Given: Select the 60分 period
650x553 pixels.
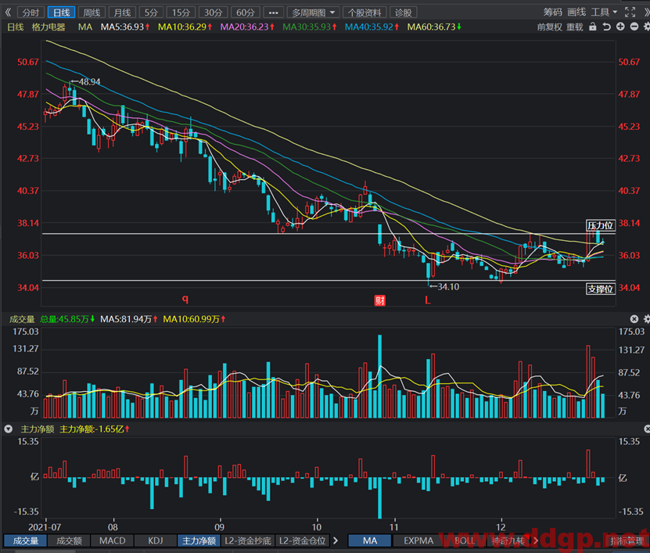Looking at the screenshot, I should pos(246,13).
